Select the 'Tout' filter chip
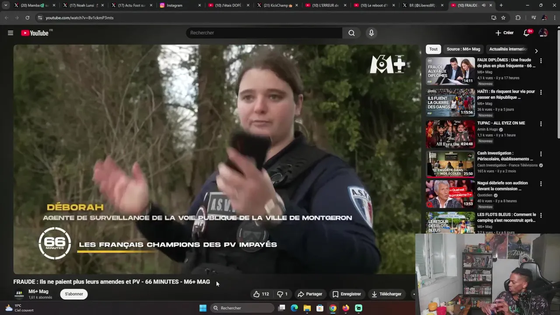The width and height of the screenshot is (560, 315). point(433,49)
